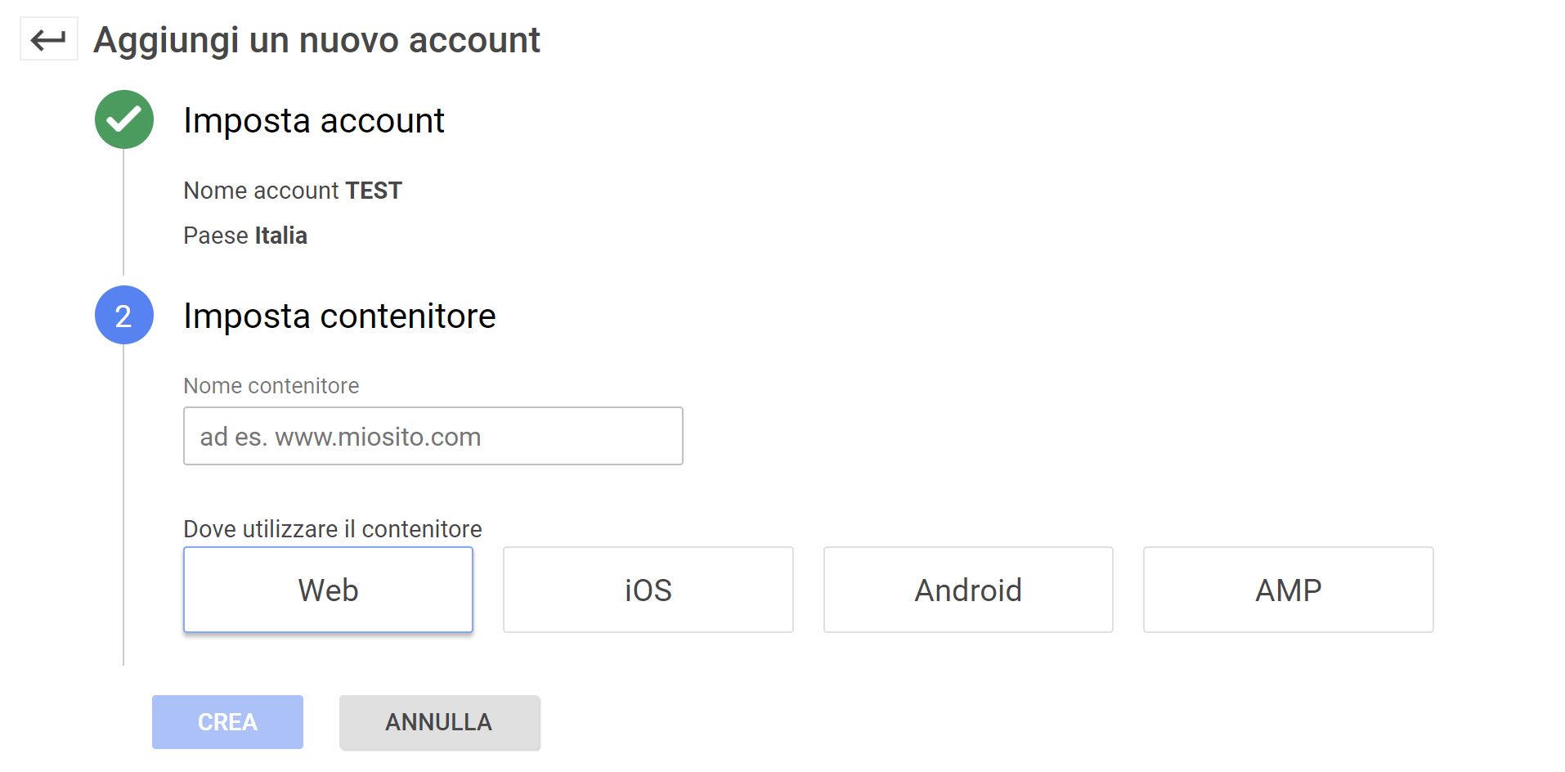Image resolution: width=1565 pixels, height=772 pixels.
Task: Focus the Nome contenitore input field
Action: pyautogui.click(x=433, y=436)
